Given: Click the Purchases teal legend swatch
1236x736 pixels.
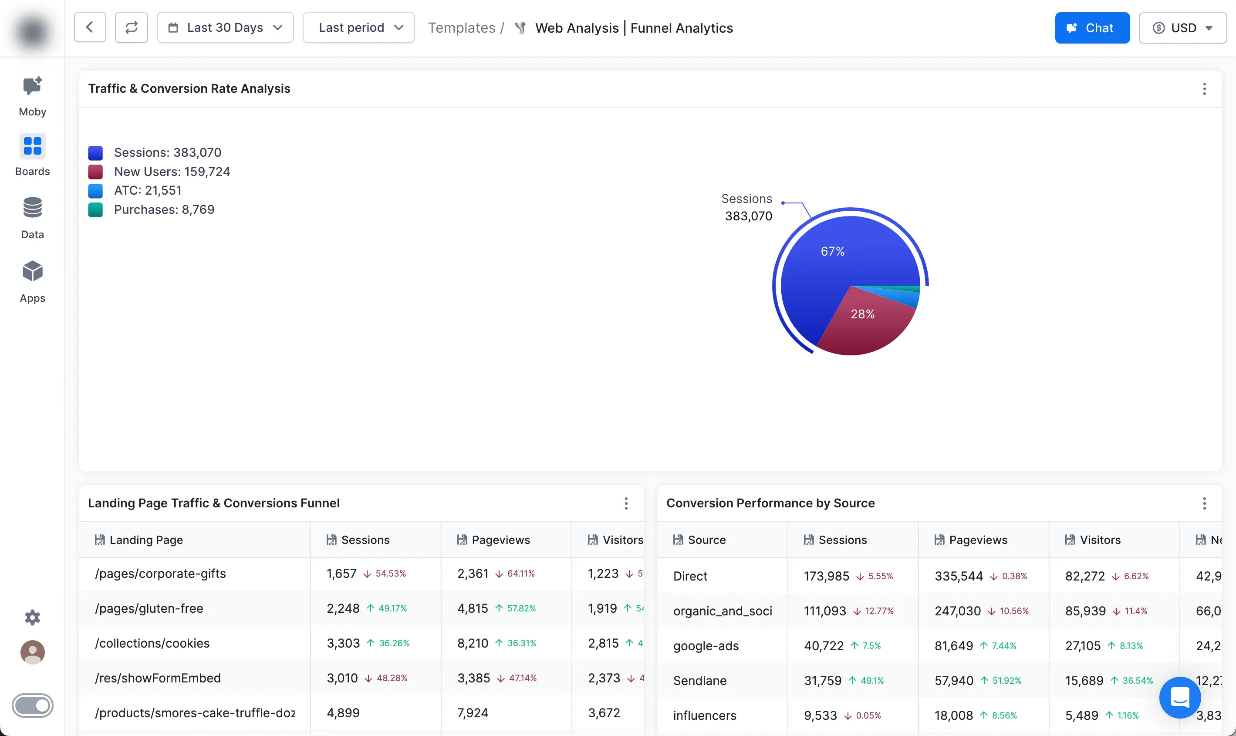Looking at the screenshot, I should pyautogui.click(x=95, y=210).
